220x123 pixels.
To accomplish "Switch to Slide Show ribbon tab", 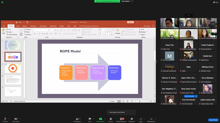I will coord(53,26).
